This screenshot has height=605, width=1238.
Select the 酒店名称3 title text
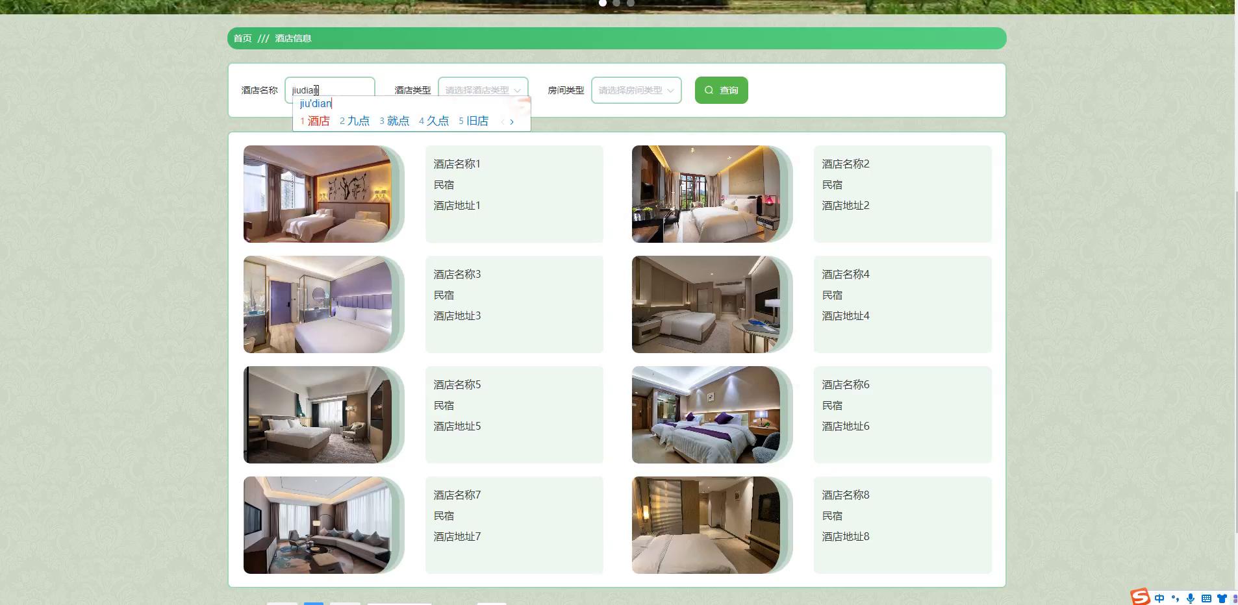point(457,275)
